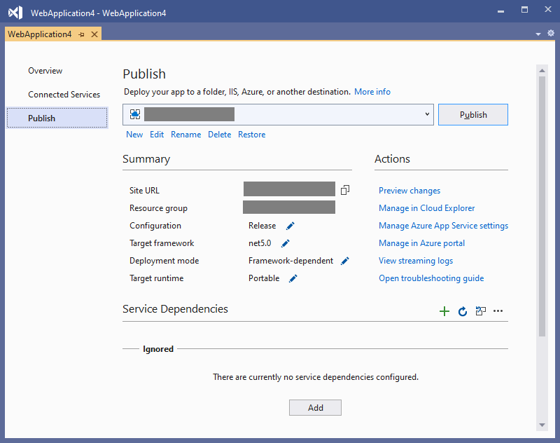The width and height of the screenshot is (560, 443).
Task: Click the scrollbar down arrow
Action: 542,425
